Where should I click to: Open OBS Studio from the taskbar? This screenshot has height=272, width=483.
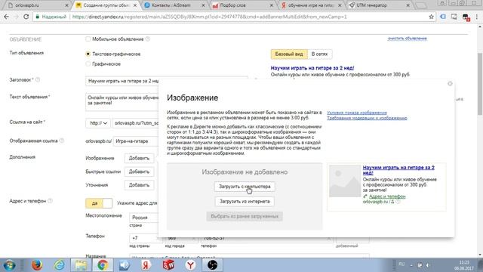212,265
